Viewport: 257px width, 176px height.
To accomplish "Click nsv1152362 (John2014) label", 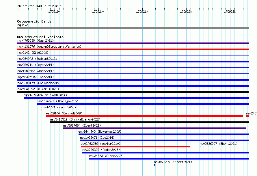I will pos(36,71).
